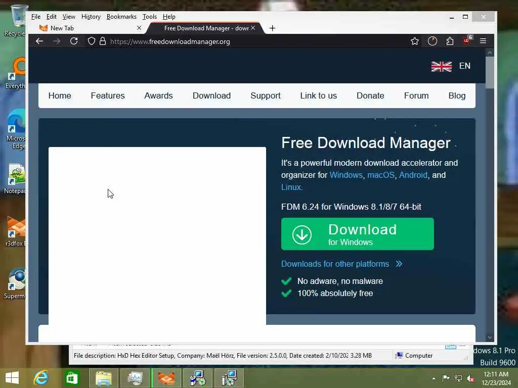Click the Windows platform link
Viewport: 518px width, 388px height.
[346, 175]
